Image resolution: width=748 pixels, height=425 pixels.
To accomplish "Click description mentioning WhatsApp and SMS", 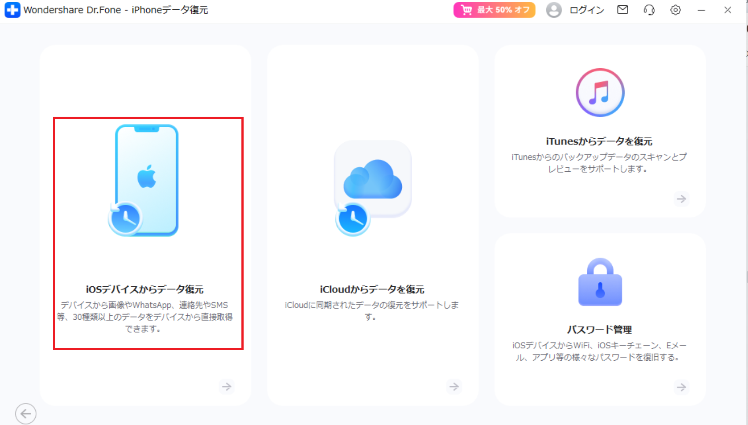I will [x=144, y=317].
